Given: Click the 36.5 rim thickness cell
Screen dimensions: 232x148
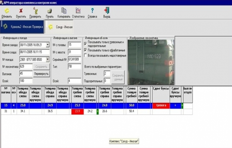Looking at the screenshot, I should (50, 111).
